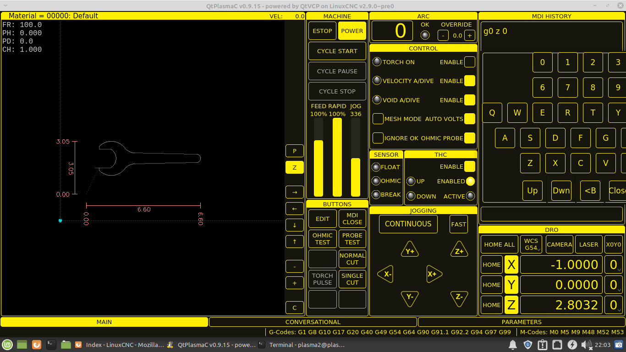Viewport: 626px width, 352px height.
Task: Toggle the Ohmic Probe checkbox
Action: [470, 138]
